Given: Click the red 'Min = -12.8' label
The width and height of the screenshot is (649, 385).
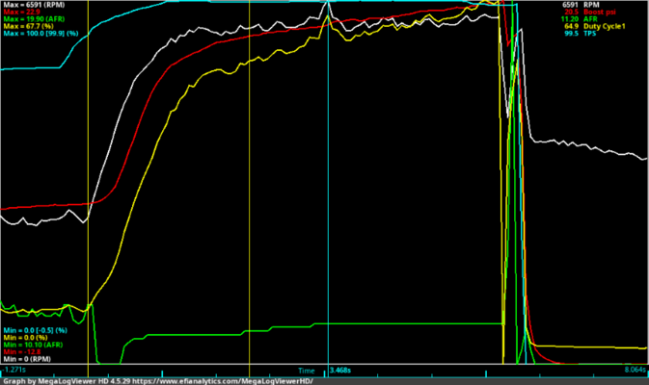Looking at the screenshot, I should [22, 352].
